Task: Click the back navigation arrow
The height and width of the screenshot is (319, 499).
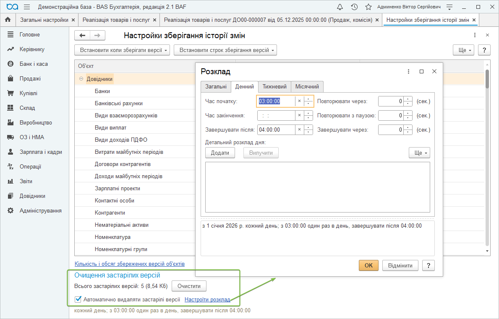Action: click(82, 36)
